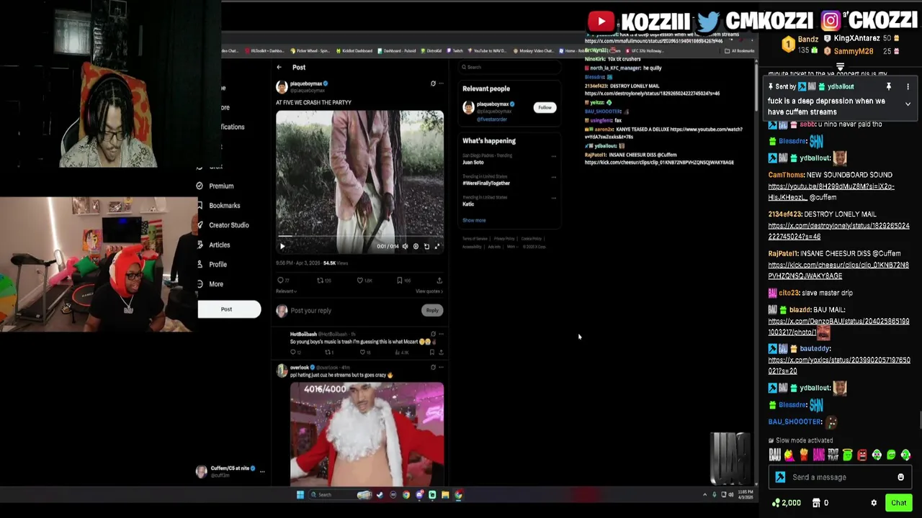The height and width of the screenshot is (518, 922).
Task: Toggle picture-in-picture on the post video
Action: point(426,246)
